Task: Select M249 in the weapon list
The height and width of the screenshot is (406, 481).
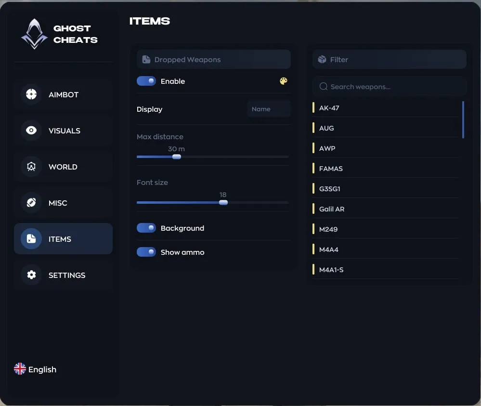Action: (386, 229)
